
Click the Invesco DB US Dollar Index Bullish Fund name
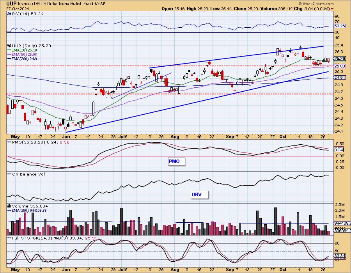point(55,4)
